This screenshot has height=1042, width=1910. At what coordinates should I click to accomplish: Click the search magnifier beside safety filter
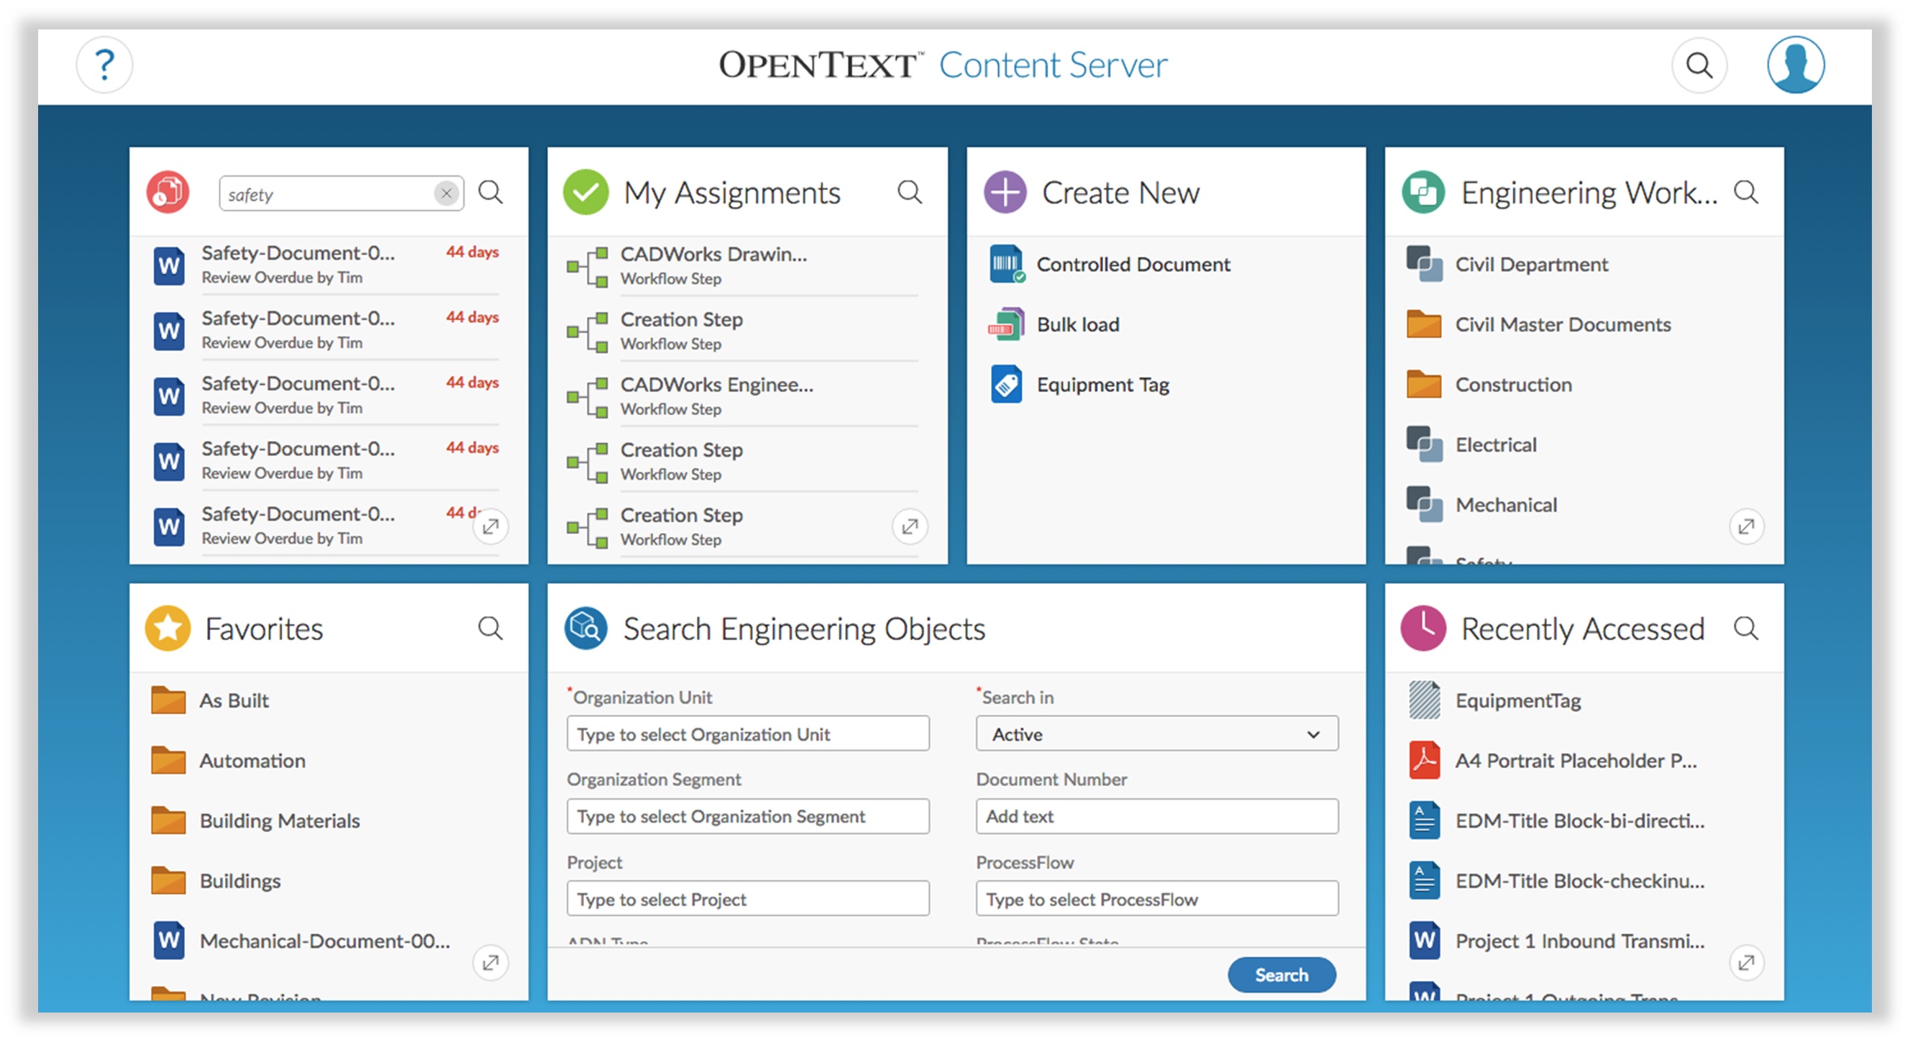(x=490, y=192)
